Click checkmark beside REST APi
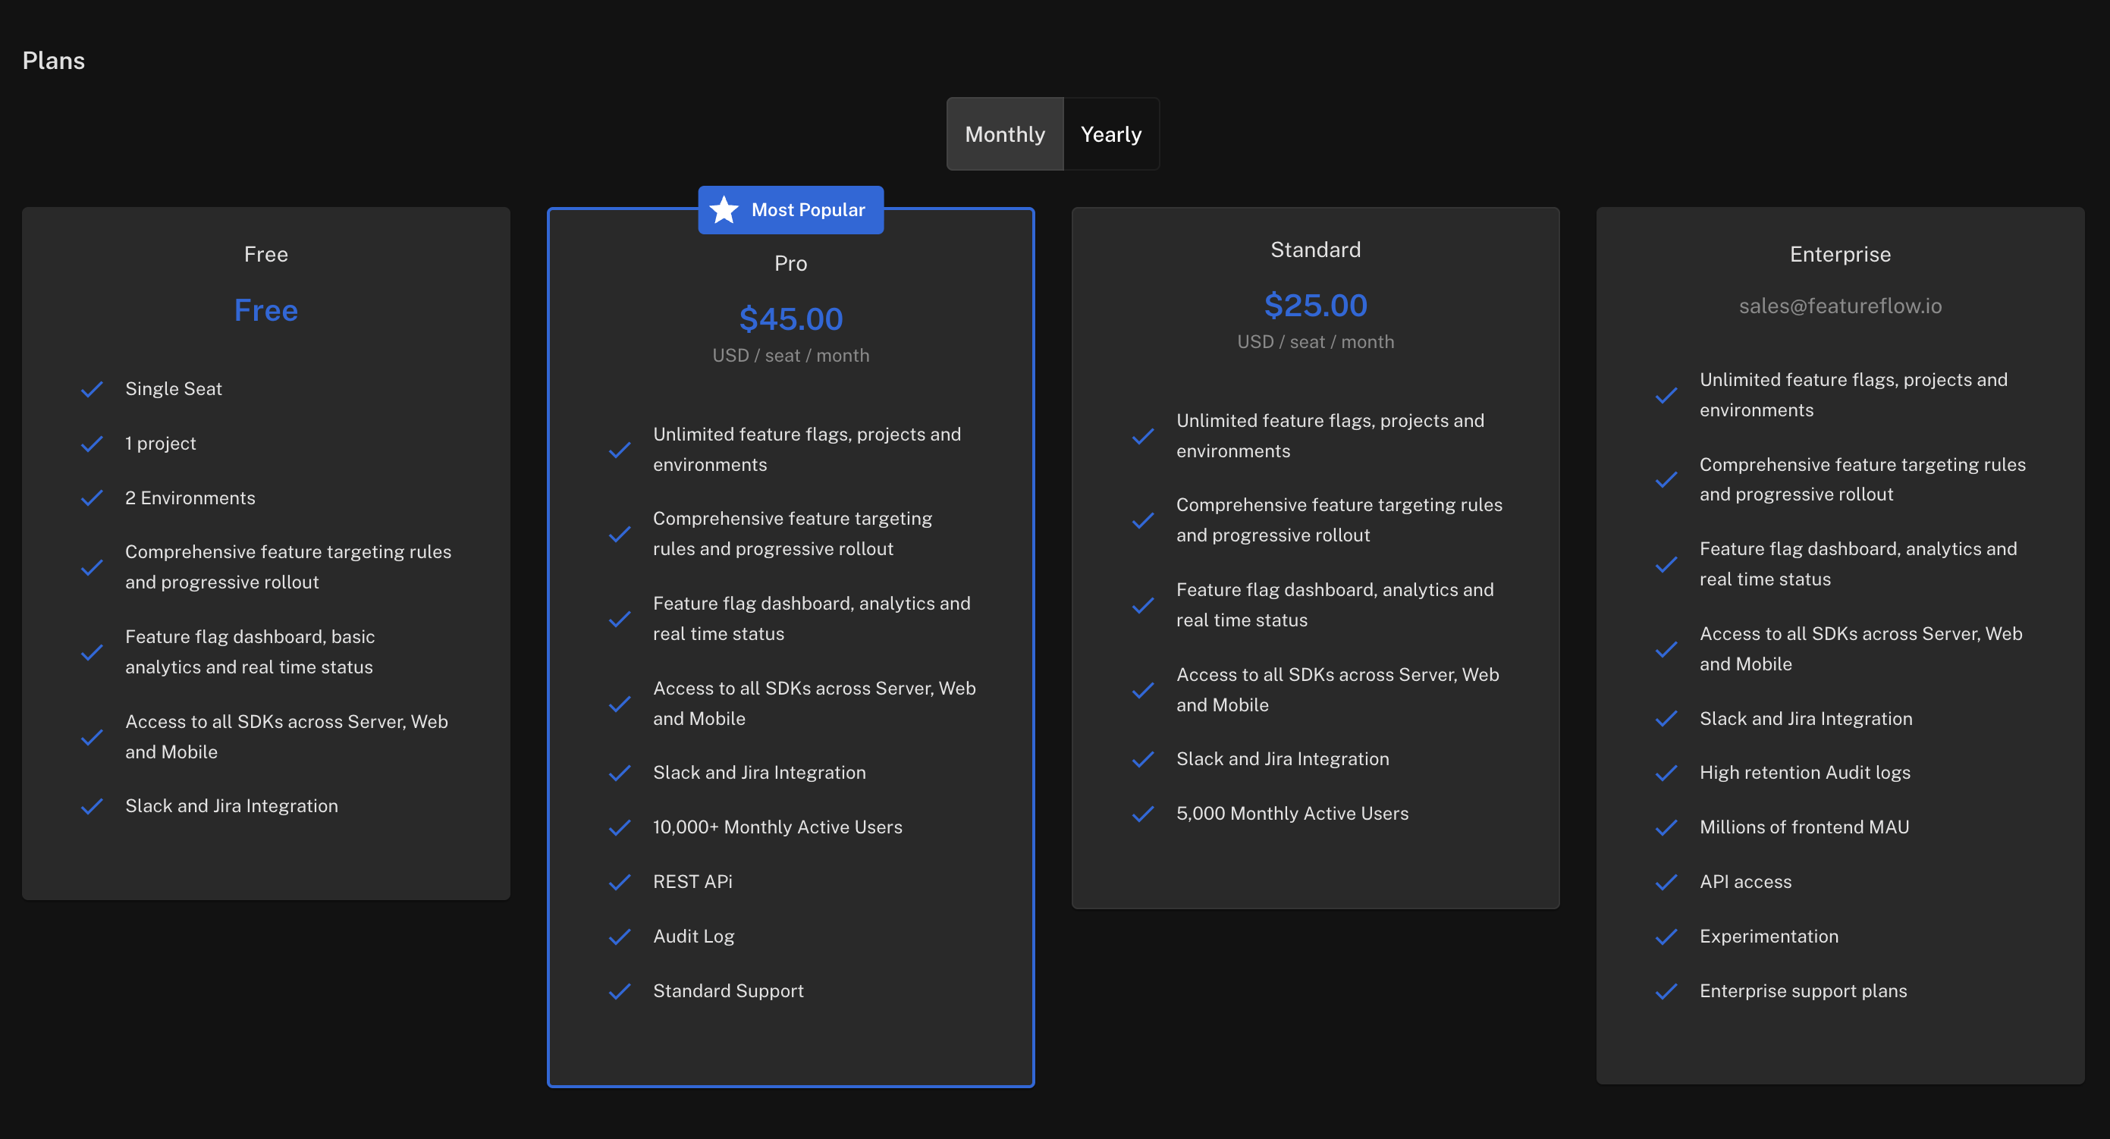Image resolution: width=2110 pixels, height=1139 pixels. pos(620,882)
